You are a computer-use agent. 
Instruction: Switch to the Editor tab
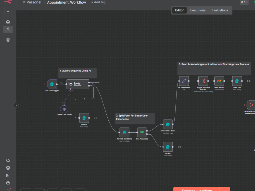[x=179, y=10]
